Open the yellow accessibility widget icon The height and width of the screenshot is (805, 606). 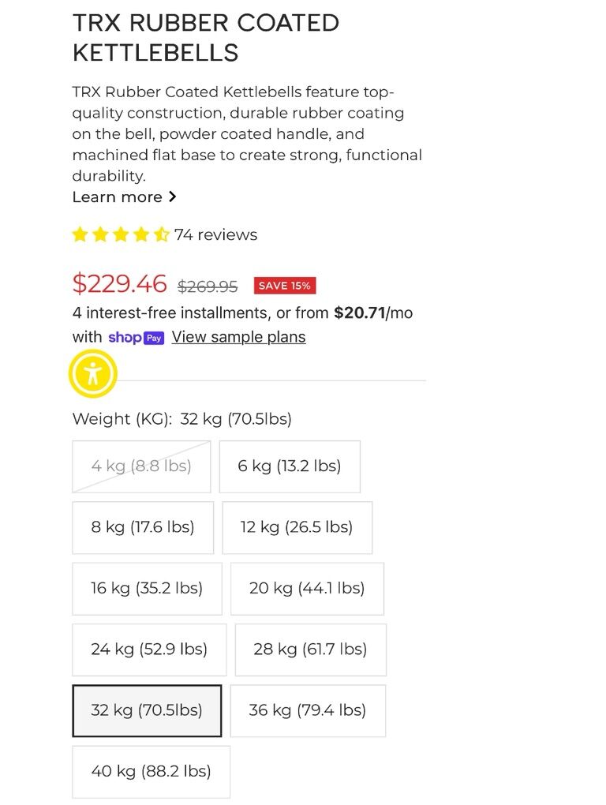tap(93, 373)
